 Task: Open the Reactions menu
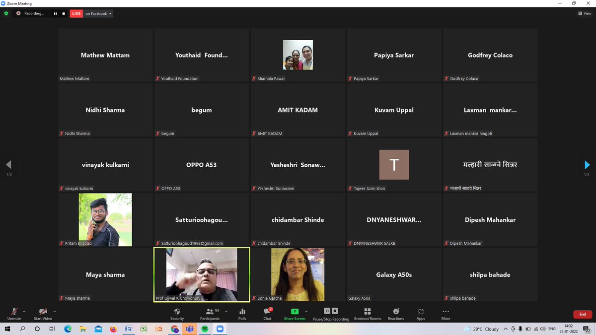(396, 314)
